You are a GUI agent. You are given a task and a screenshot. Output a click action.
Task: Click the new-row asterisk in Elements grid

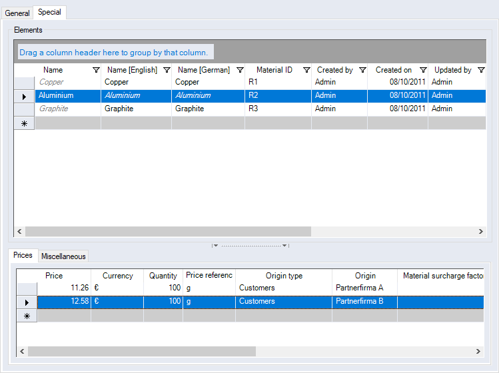(25, 123)
